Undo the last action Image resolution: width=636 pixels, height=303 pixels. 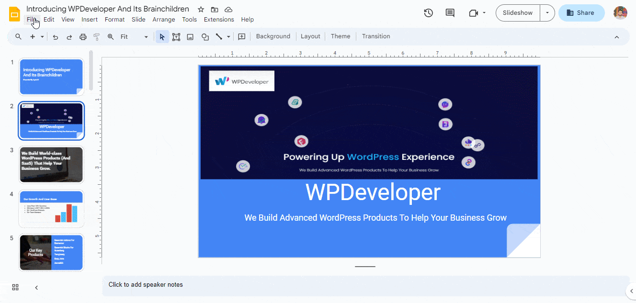[x=56, y=37]
